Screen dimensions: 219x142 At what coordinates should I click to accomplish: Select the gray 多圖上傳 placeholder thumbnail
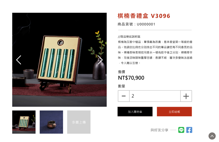79,122
